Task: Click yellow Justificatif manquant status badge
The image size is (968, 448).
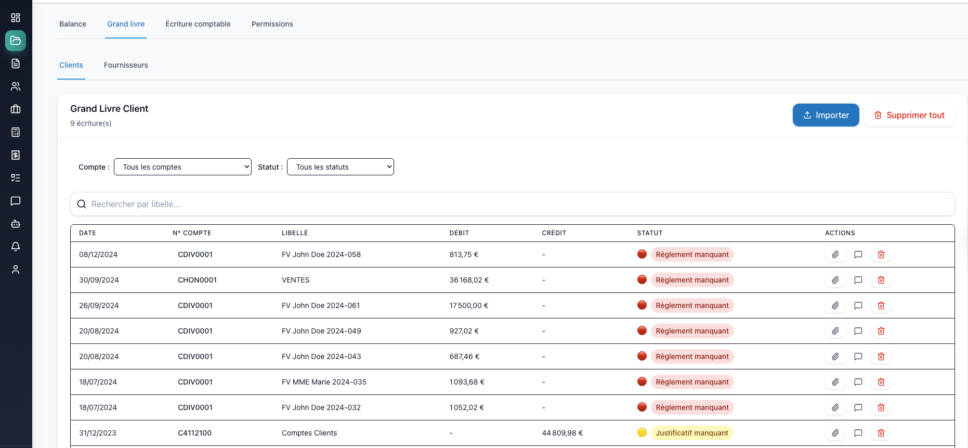Action: [691, 433]
